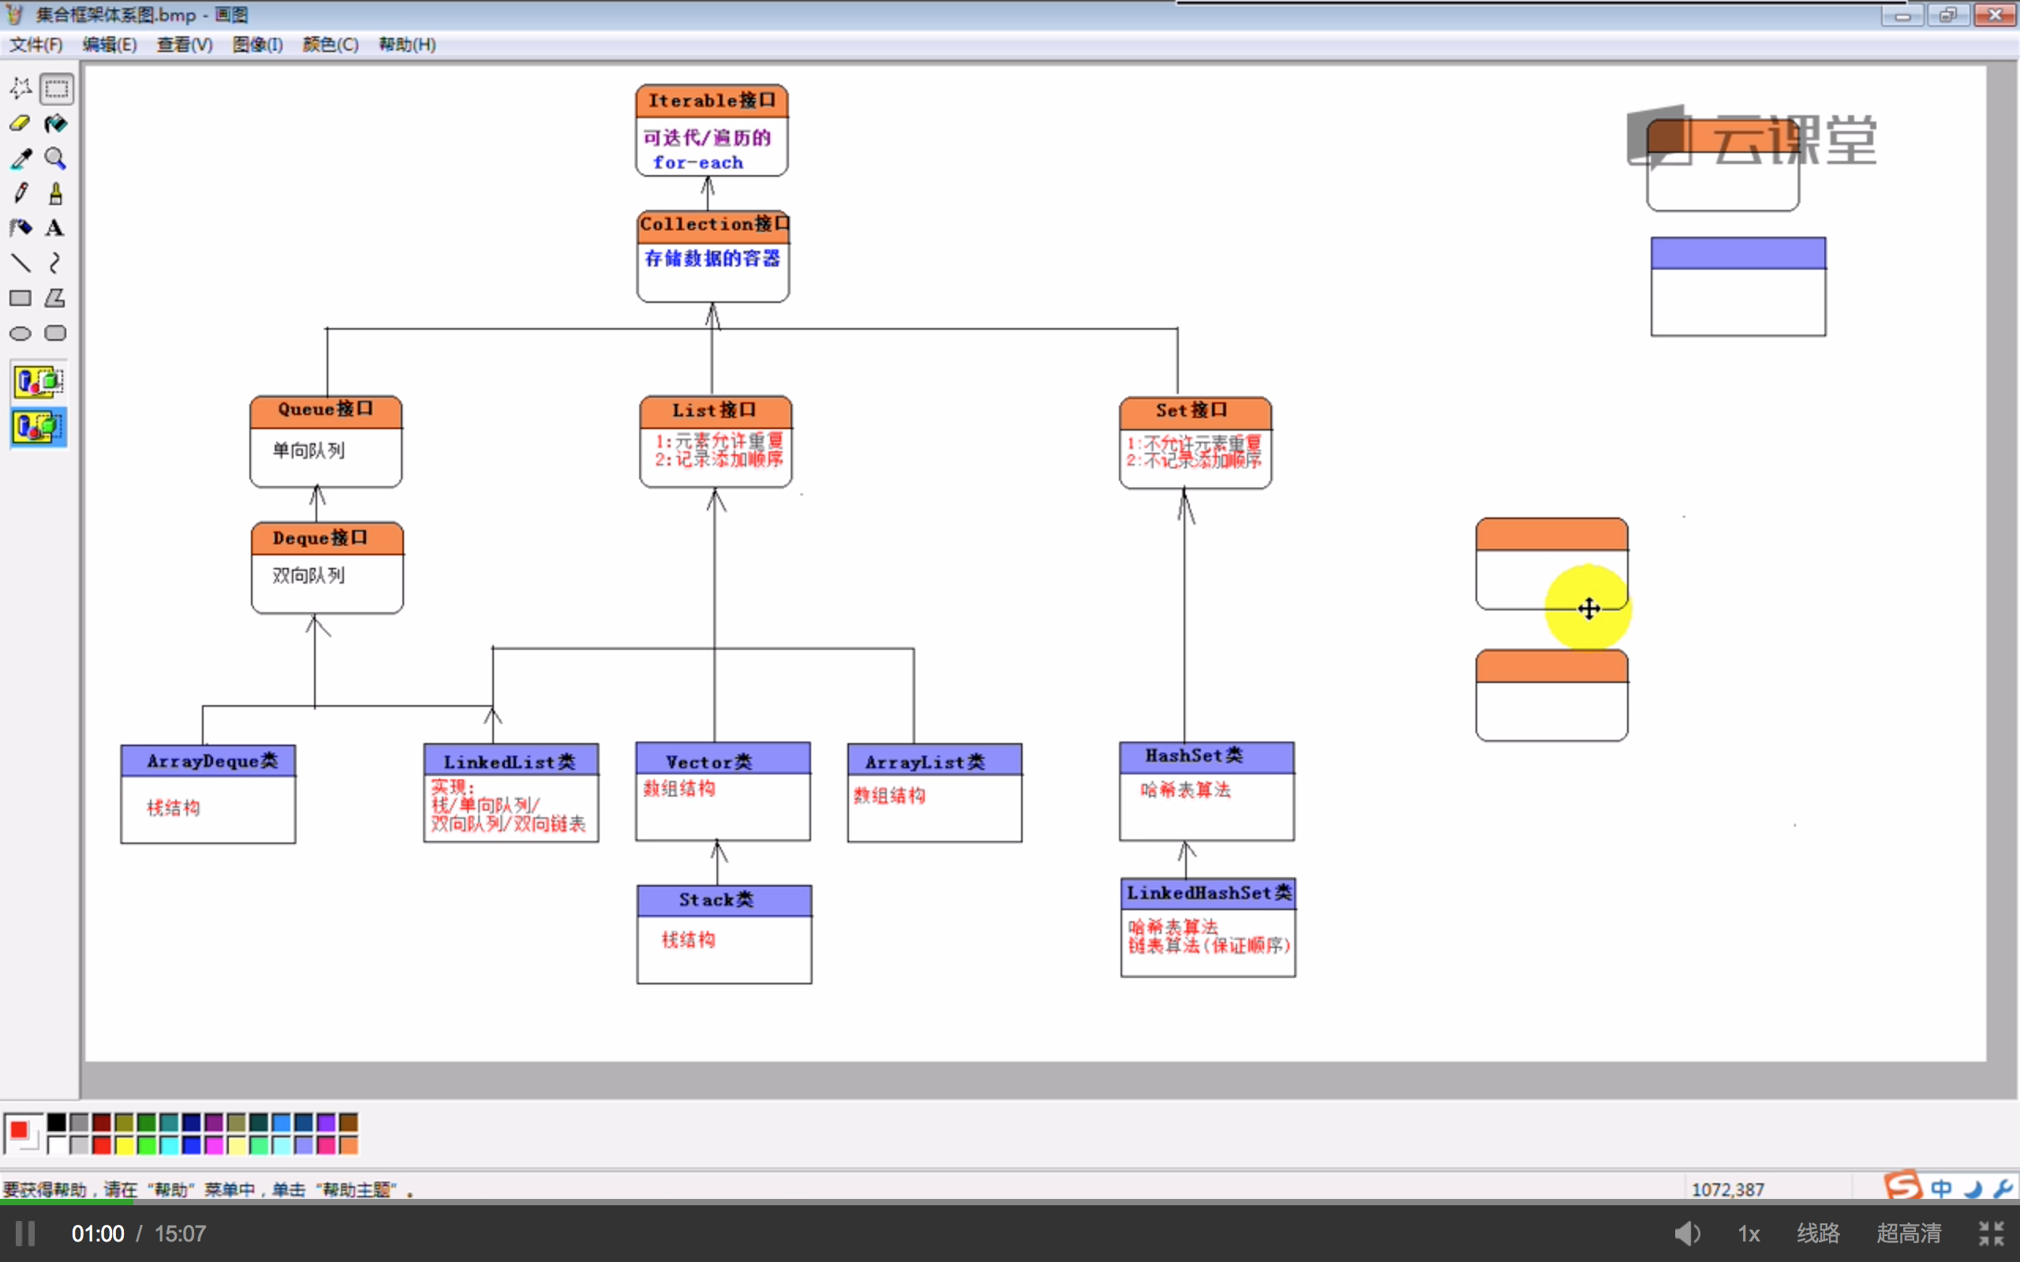Select the magenta palette swatch
This screenshot has height=1262, width=2020.
point(214,1146)
